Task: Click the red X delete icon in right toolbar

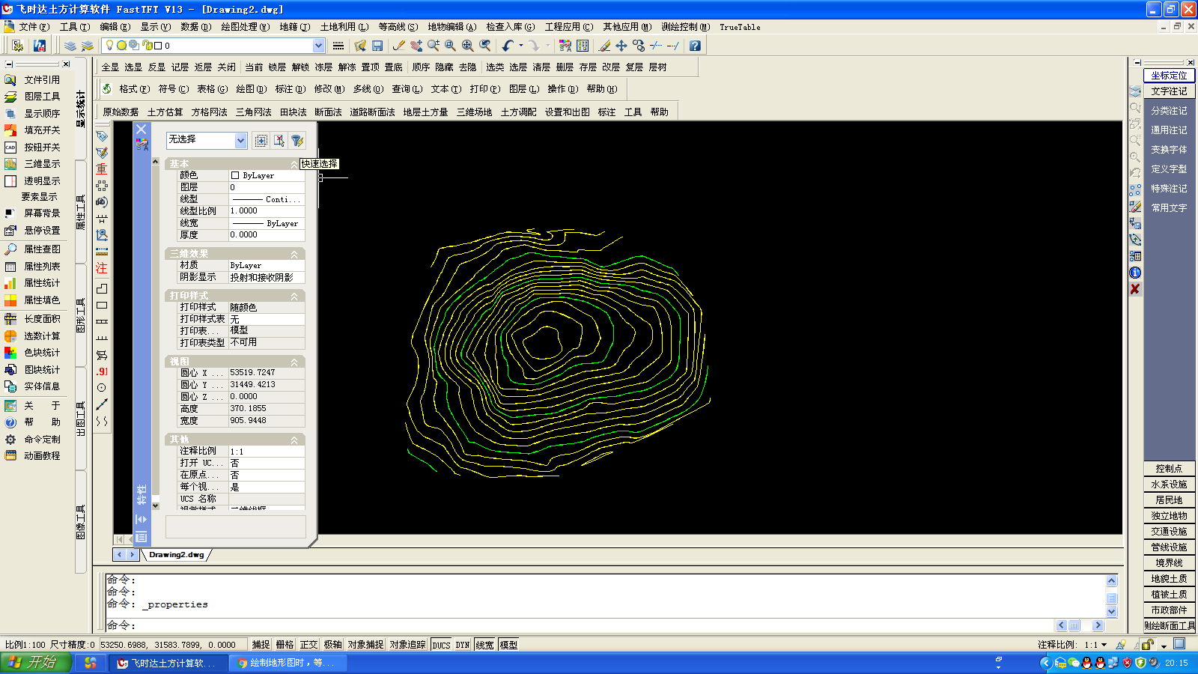Action: 1135,289
